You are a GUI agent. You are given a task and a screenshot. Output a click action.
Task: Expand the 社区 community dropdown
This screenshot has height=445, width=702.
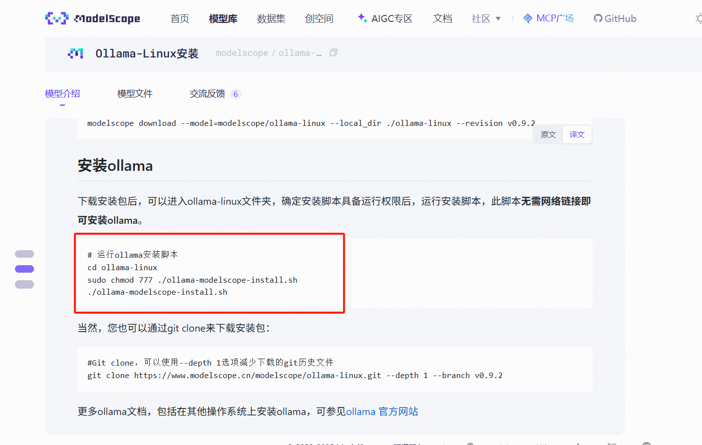click(x=486, y=18)
